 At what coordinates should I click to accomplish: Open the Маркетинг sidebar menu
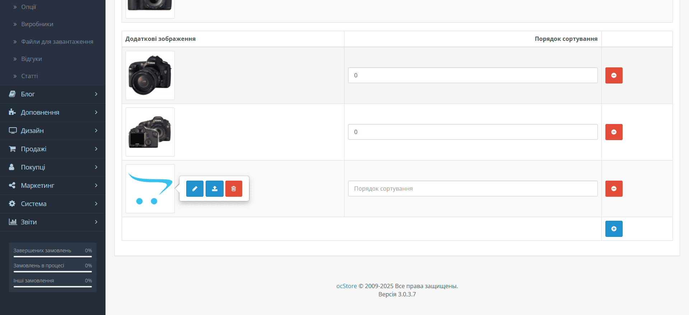tap(53, 185)
